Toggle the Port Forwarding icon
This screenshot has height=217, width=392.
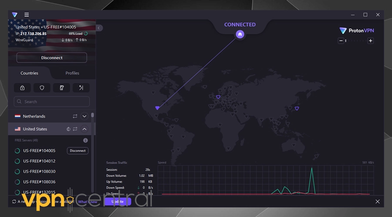click(x=81, y=88)
